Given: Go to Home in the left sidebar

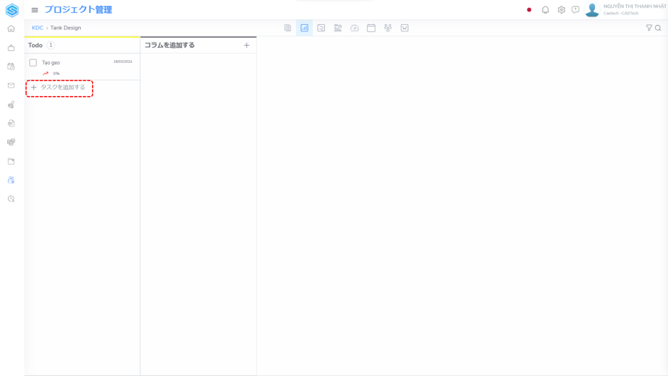Looking at the screenshot, I should point(11,29).
